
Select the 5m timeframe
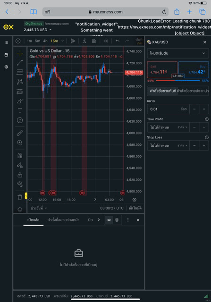point(38,41)
